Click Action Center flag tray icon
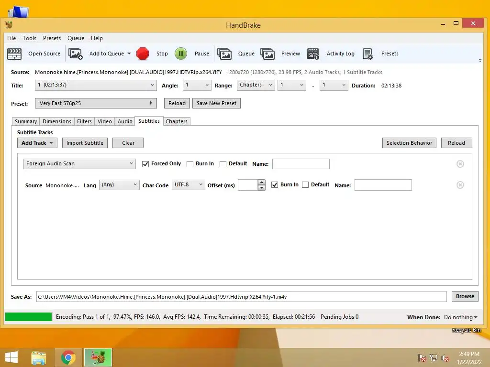Image resolution: width=490 pixels, height=367 pixels. tap(422, 357)
